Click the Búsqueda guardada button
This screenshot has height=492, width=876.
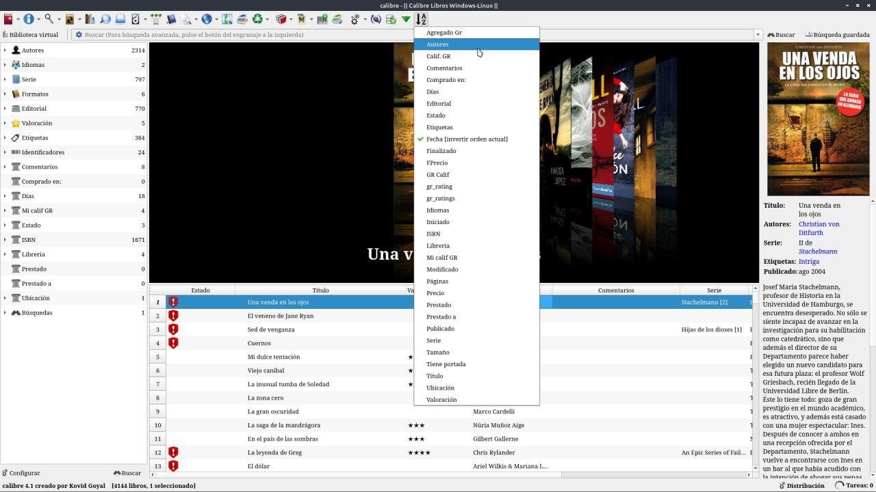coord(838,35)
